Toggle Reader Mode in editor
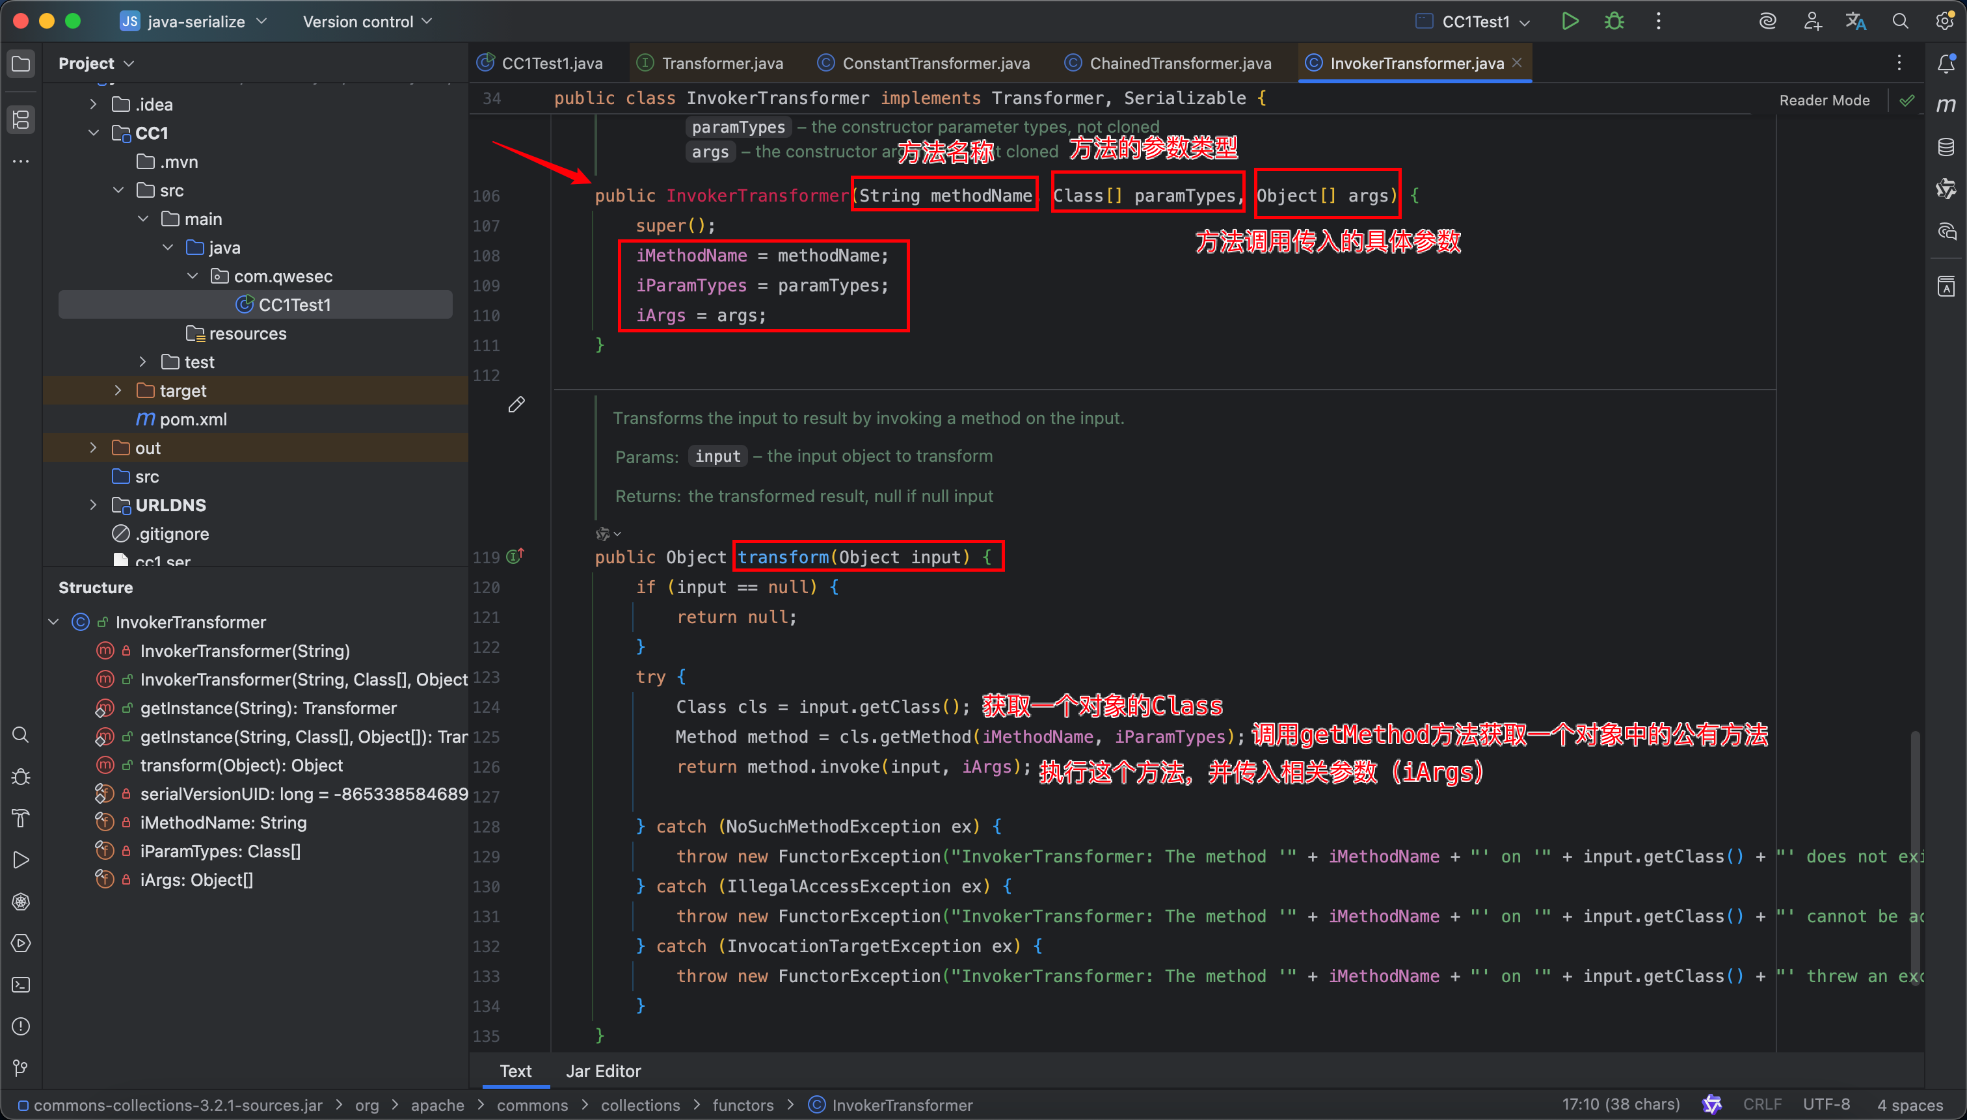Viewport: 1967px width, 1120px height. click(1824, 100)
